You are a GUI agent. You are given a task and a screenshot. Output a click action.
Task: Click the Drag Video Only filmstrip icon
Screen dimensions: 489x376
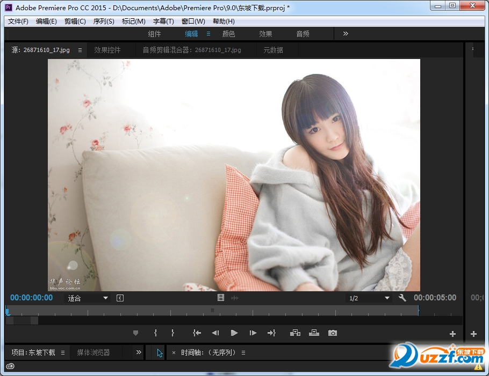221,298
